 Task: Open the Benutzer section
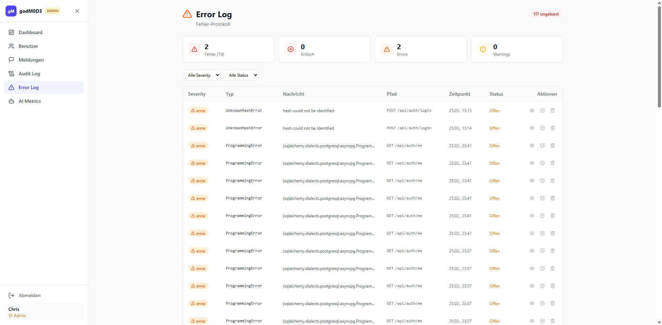click(28, 46)
